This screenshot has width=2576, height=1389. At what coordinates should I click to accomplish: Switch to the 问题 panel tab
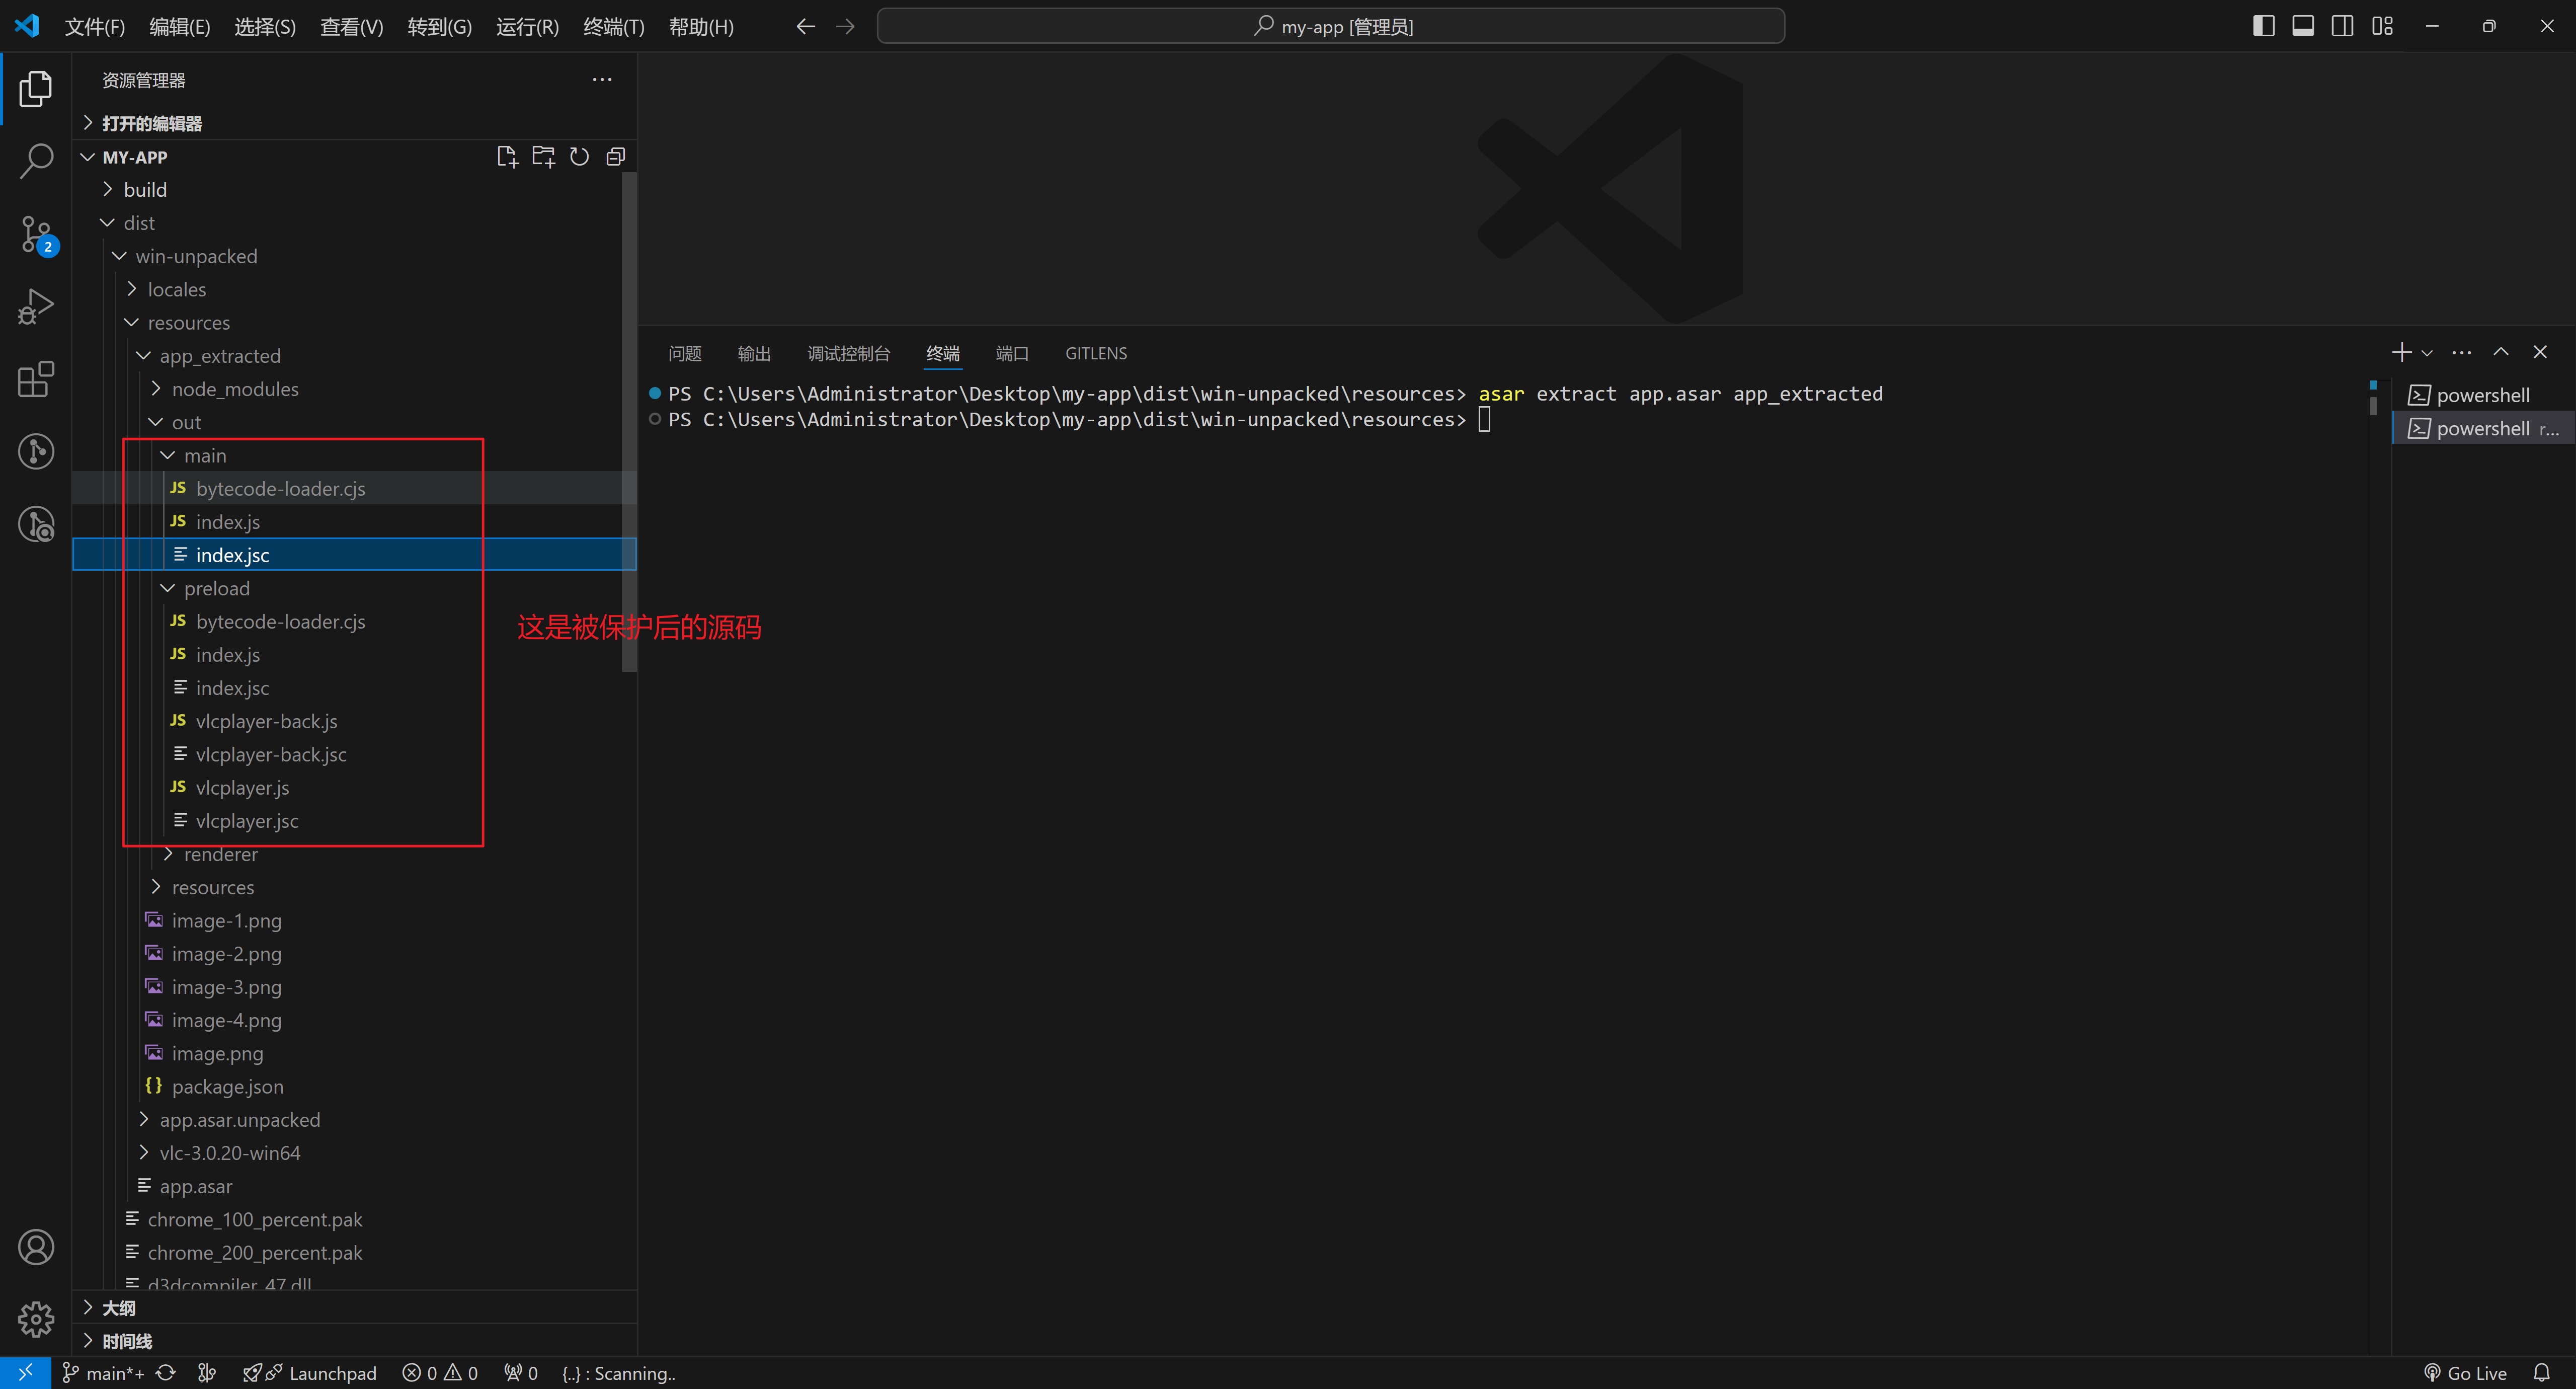point(685,353)
